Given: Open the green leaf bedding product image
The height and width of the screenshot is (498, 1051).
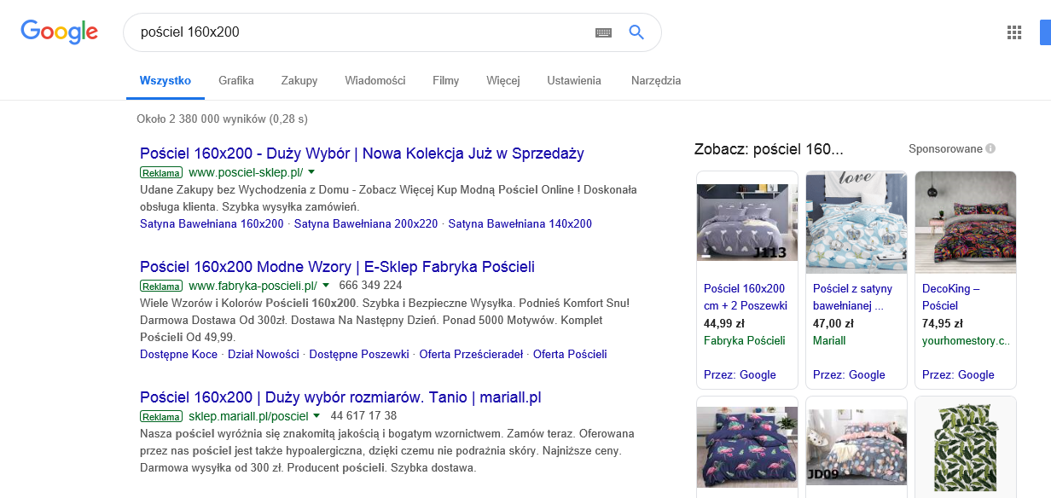Looking at the screenshot, I should tap(966, 447).
